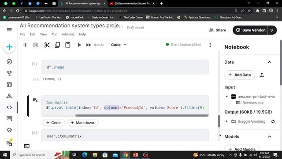Open cell type Code dropdown
The width and height of the screenshot is (282, 159).
(x=119, y=45)
